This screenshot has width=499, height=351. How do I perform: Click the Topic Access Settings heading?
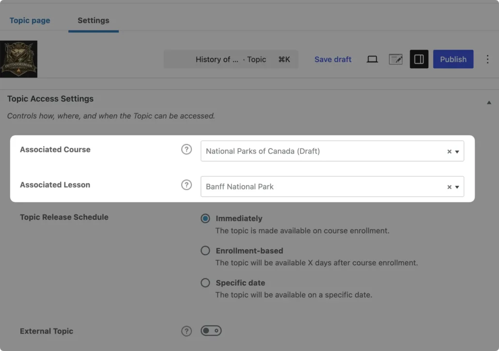(x=50, y=99)
